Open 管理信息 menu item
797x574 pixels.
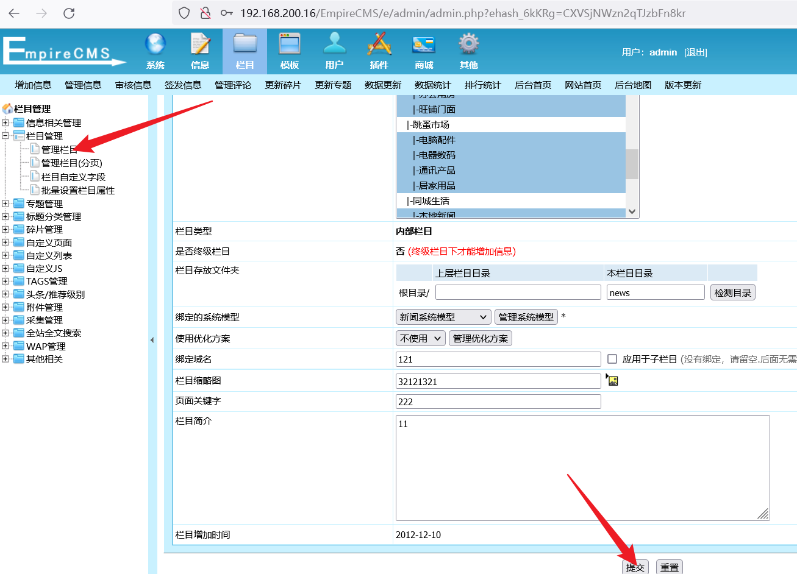(83, 85)
